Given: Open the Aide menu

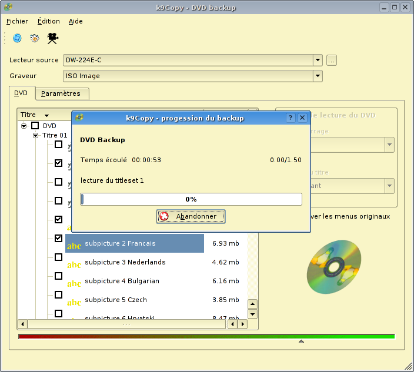Looking at the screenshot, I should [75, 21].
